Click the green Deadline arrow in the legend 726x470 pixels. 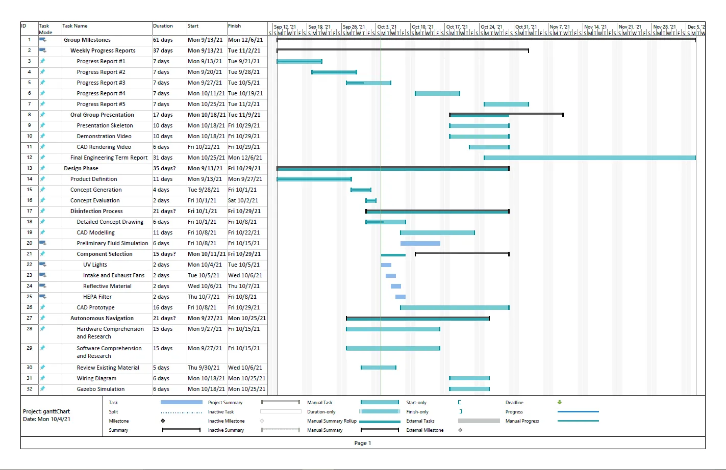559,403
